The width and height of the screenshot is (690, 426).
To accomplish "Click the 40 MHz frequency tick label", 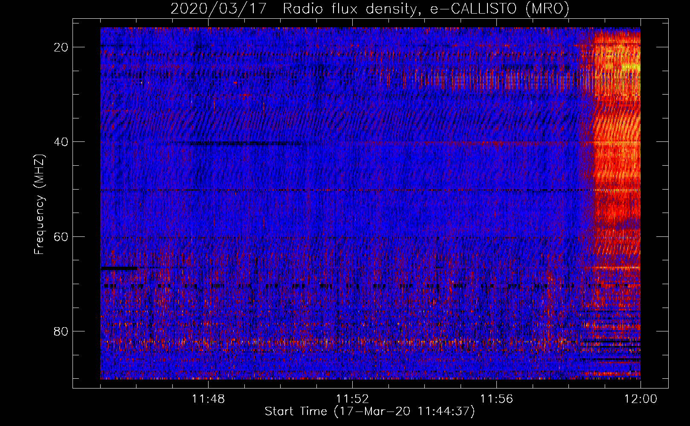I will coord(61,142).
